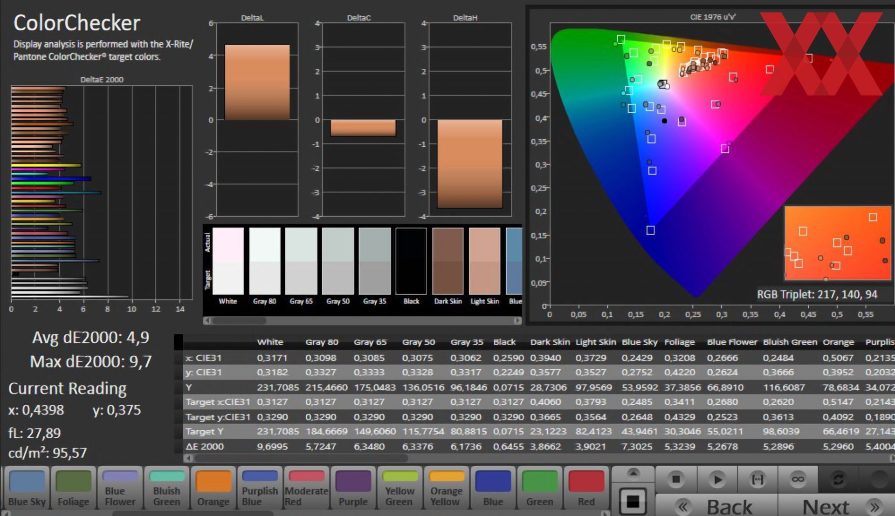Click the Bluish Green column header
Viewport: 895px width, 516px height.
790,342
